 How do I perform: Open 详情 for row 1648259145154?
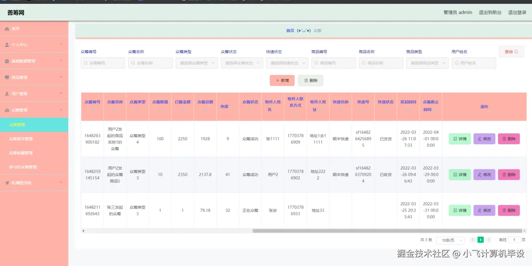pyautogui.click(x=460, y=175)
